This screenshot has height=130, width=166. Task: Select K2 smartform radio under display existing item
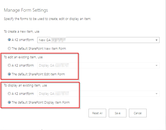coord(9,93)
